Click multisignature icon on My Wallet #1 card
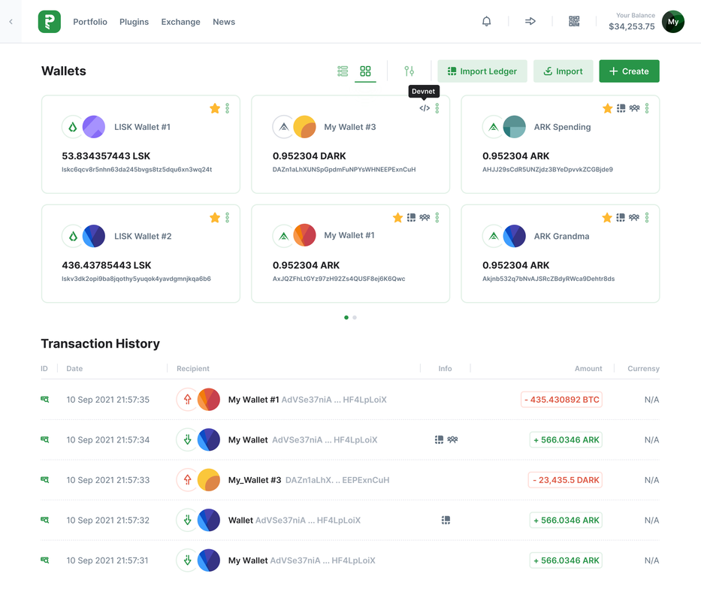 tap(425, 218)
